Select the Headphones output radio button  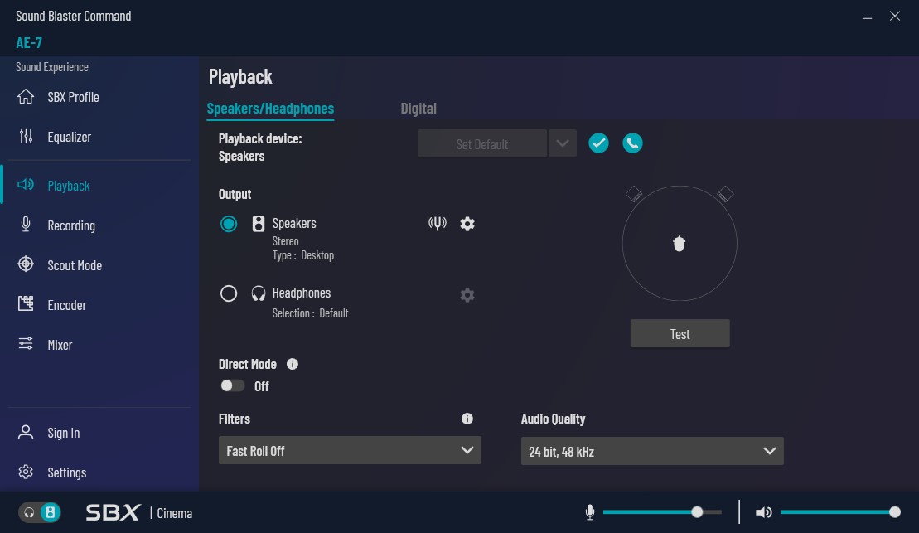pyautogui.click(x=229, y=293)
